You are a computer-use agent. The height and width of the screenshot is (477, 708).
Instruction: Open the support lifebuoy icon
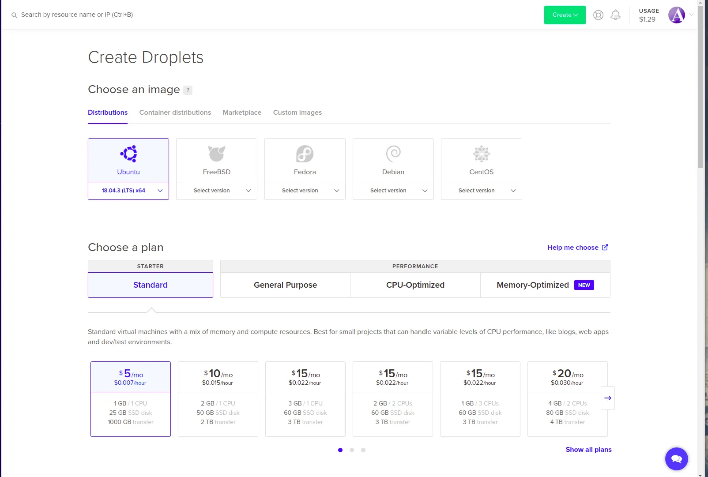click(x=598, y=15)
